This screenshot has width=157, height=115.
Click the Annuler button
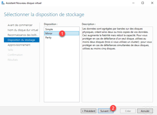pyautogui.click(x=145, y=111)
